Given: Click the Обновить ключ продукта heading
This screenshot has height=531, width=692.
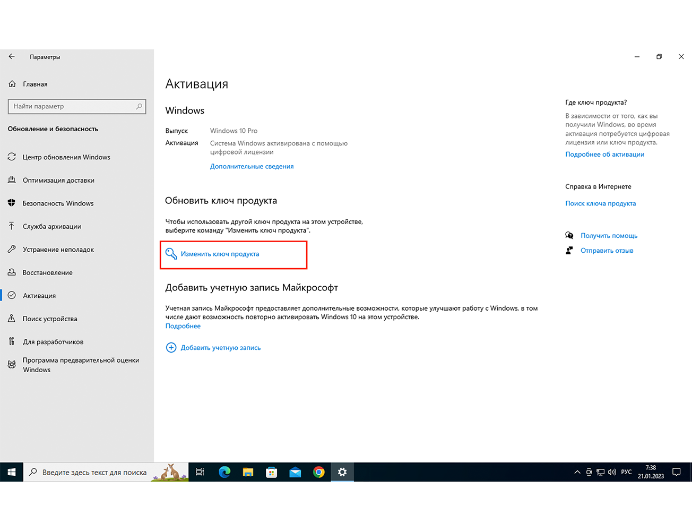Looking at the screenshot, I should [x=221, y=201].
